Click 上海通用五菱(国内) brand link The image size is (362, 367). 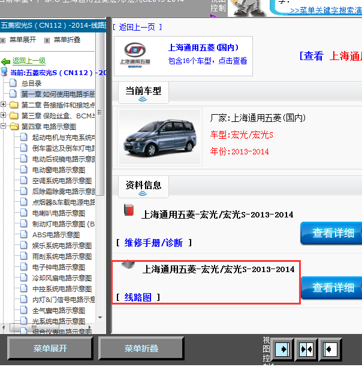[203, 47]
